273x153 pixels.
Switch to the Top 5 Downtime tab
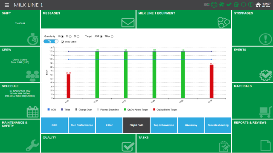click(164, 125)
